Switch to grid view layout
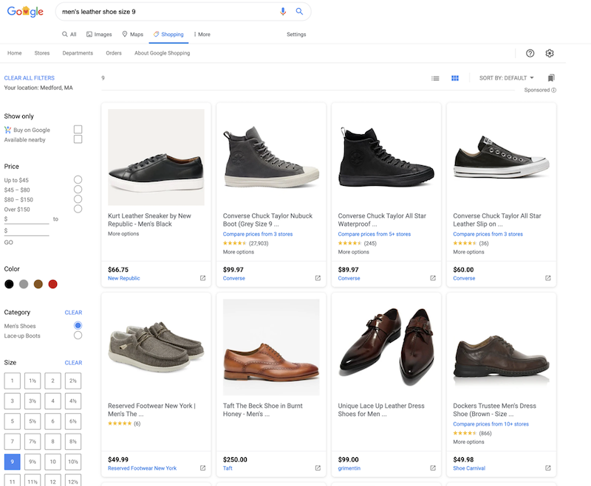Screen dimensions: 591x486 tap(455, 78)
